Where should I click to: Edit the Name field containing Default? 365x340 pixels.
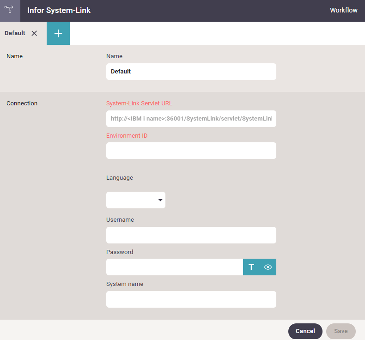point(191,72)
